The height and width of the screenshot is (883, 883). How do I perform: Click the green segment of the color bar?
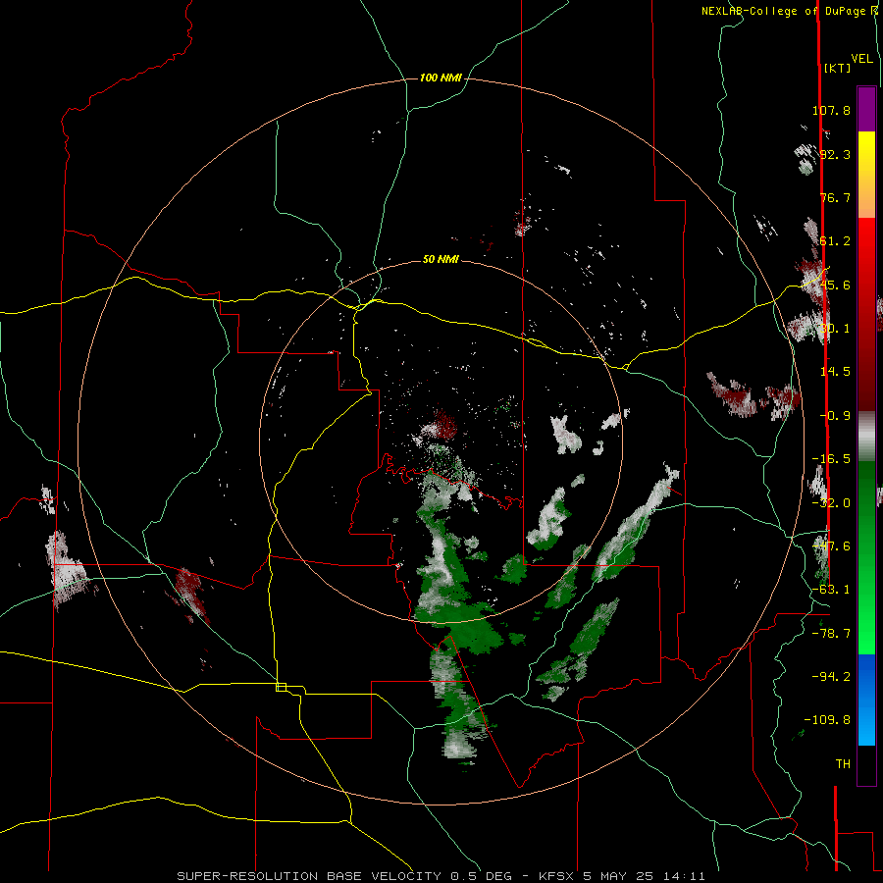click(866, 557)
